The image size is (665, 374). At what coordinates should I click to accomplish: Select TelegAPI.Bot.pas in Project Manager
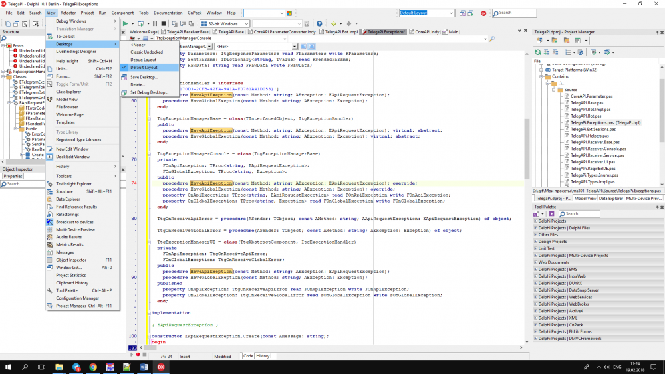click(586, 116)
